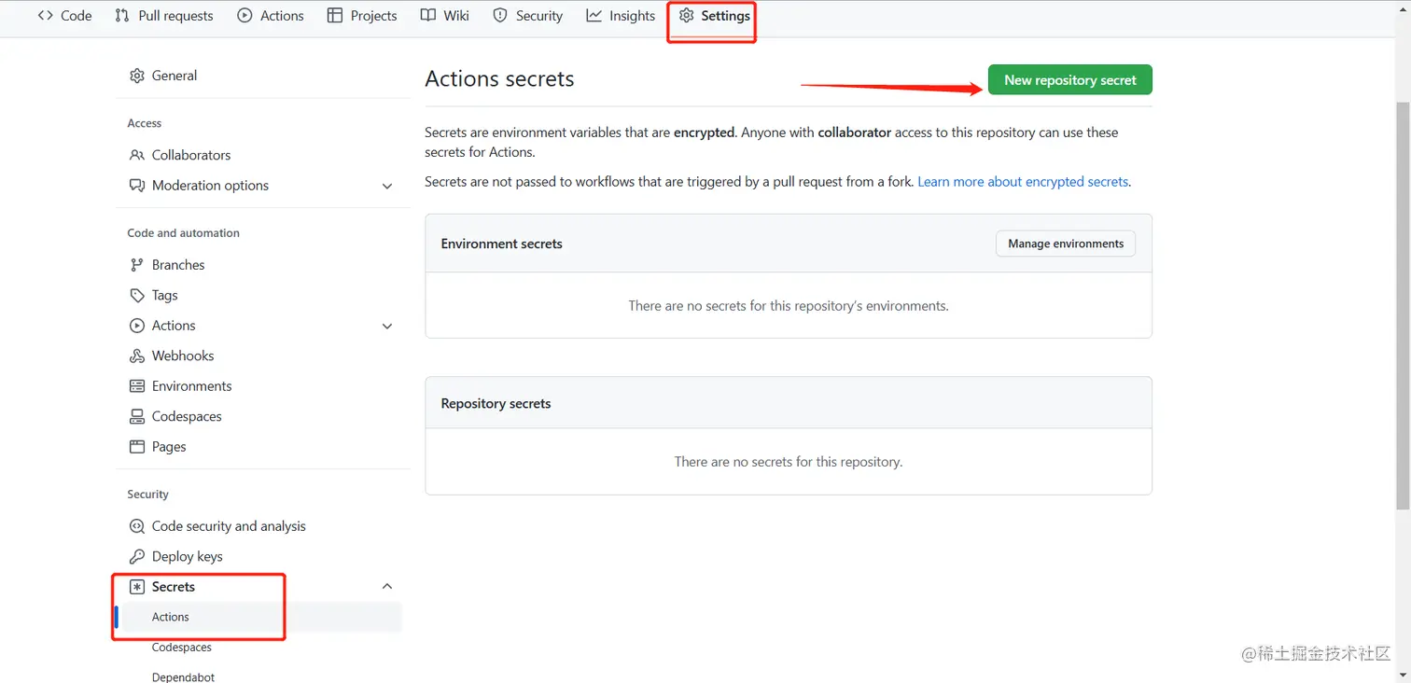Switch to the Projects tab
The height and width of the screenshot is (683, 1411).
pyautogui.click(x=362, y=16)
